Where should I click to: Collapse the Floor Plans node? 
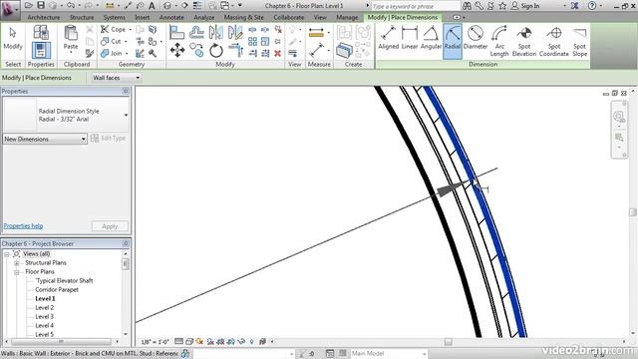pos(17,272)
